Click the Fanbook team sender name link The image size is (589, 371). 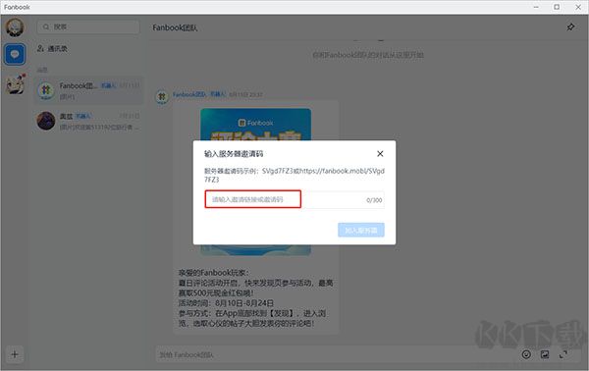tap(189, 94)
